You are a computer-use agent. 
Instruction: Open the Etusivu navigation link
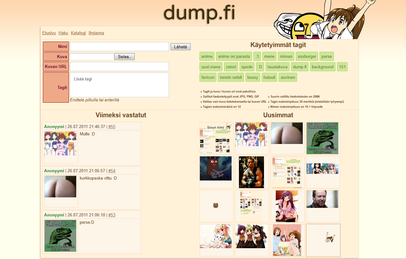coord(49,33)
